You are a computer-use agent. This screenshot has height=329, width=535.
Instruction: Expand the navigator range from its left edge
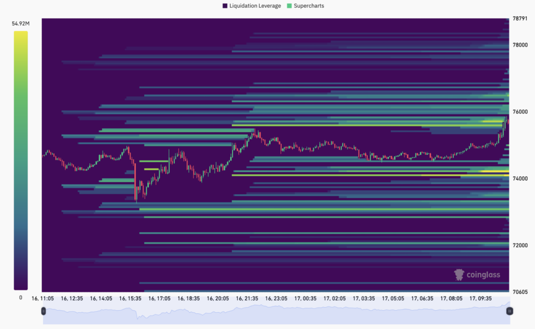click(44, 310)
